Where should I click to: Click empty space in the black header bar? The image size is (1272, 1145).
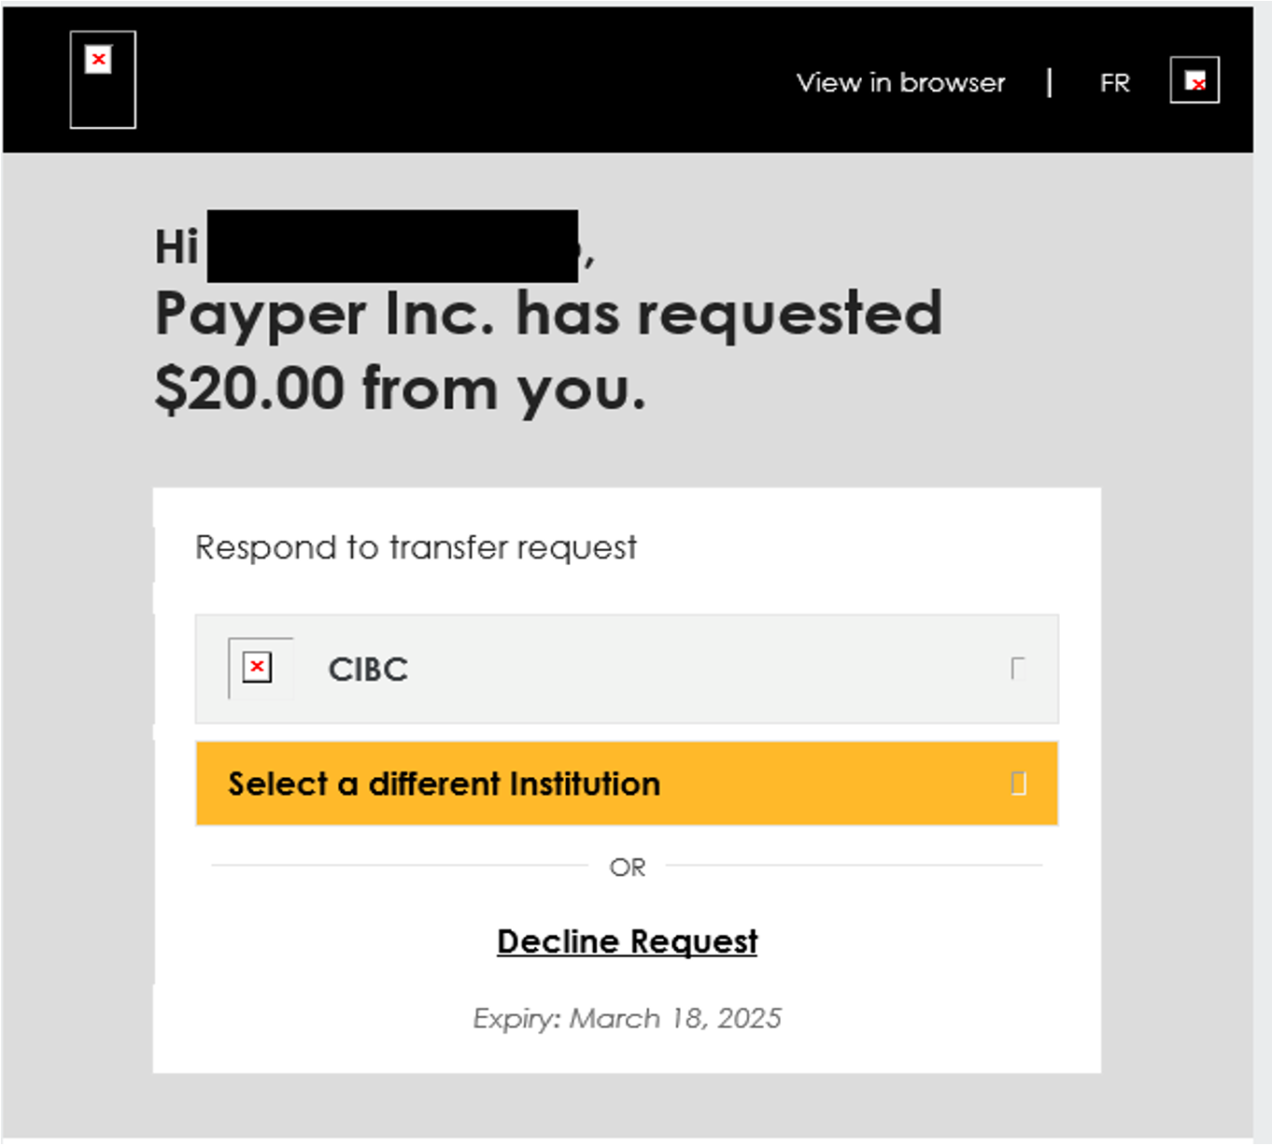467,80
